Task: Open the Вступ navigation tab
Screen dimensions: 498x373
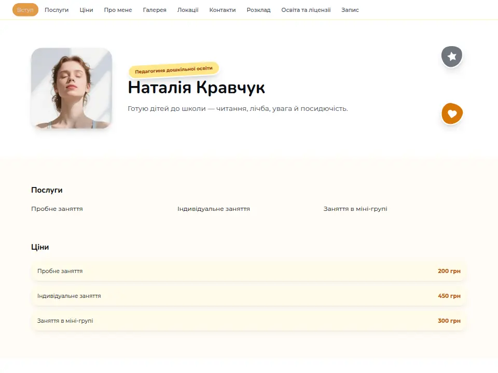Action: tap(25, 10)
